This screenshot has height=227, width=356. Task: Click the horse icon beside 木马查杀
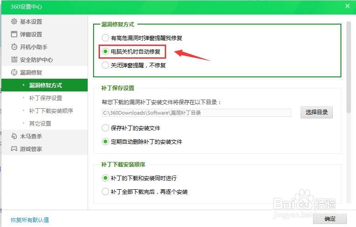point(14,136)
